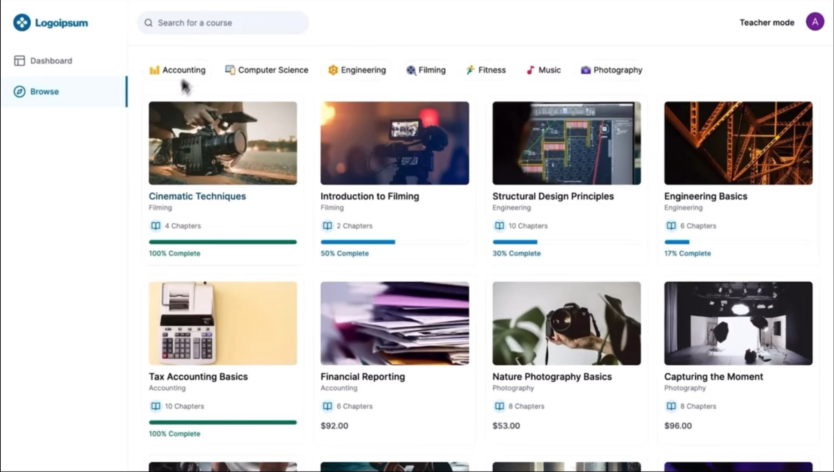Open the Financial Reporting course title
The image size is (834, 472).
363,376
